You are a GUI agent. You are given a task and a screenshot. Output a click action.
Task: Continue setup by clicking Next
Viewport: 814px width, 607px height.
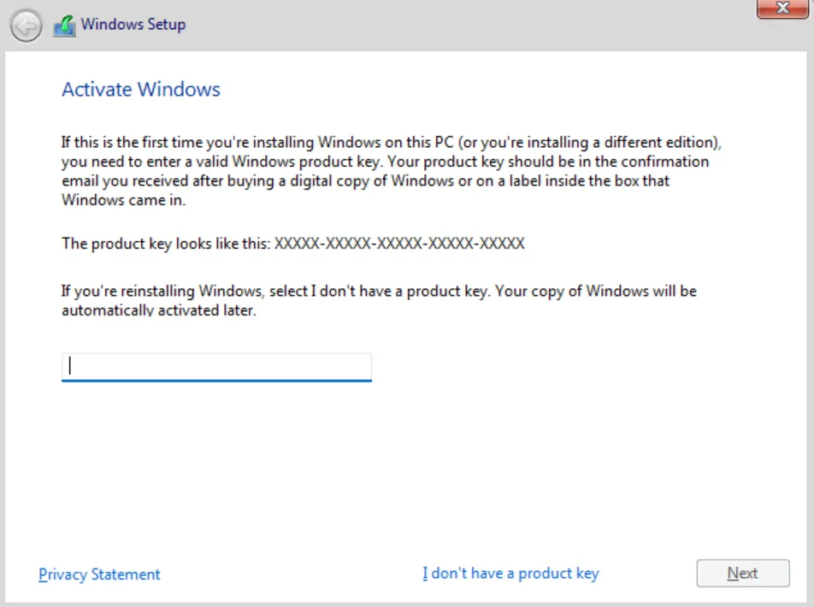click(742, 573)
